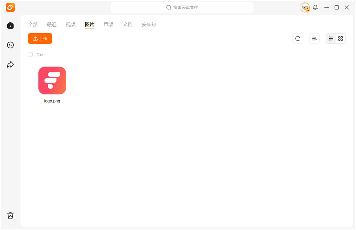Open the recycle bin icon
The image size is (356, 230).
[x=10, y=216]
